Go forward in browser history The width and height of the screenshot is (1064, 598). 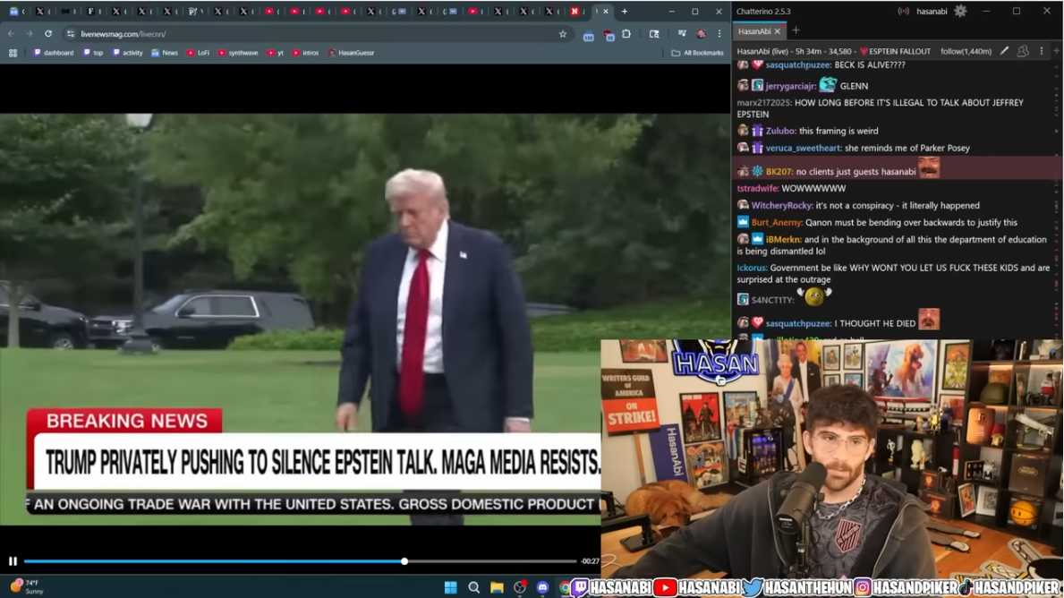[x=30, y=33]
